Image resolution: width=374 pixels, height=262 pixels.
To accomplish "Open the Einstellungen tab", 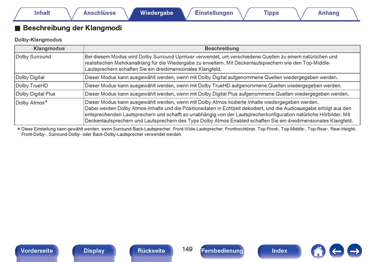I will (214, 13).
